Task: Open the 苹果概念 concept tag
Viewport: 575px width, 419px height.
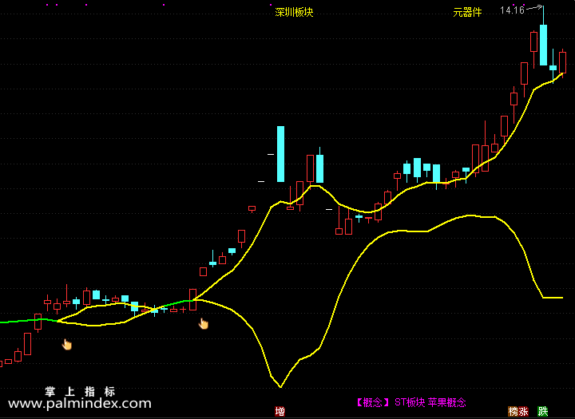Action: point(446,402)
